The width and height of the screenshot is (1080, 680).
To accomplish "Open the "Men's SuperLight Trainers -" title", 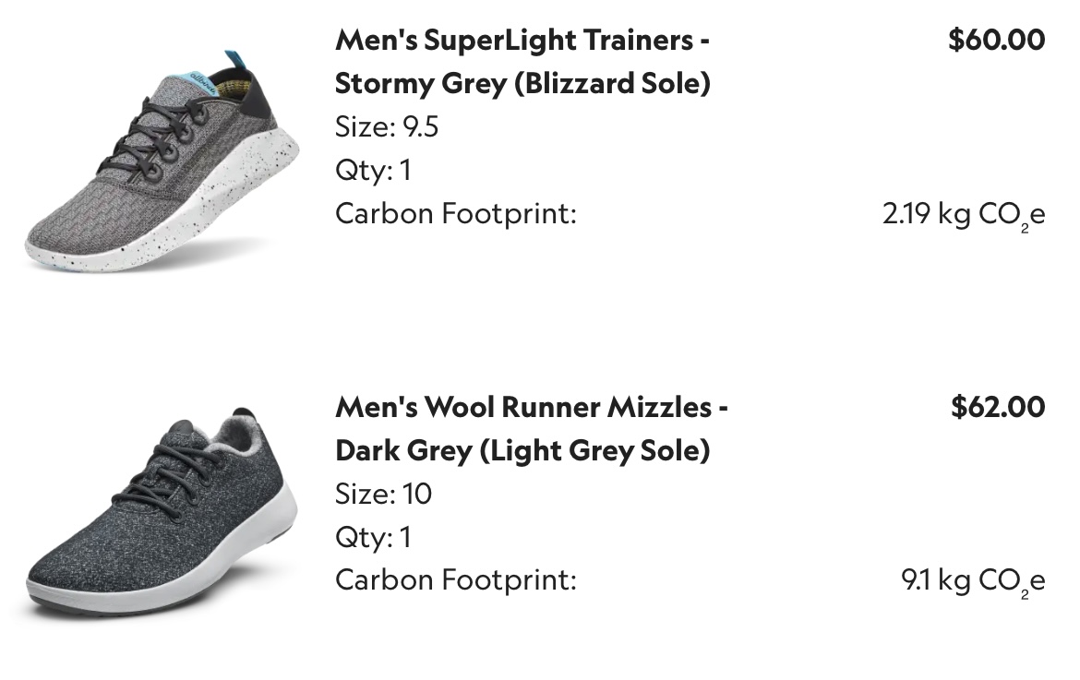I will tap(522, 40).
